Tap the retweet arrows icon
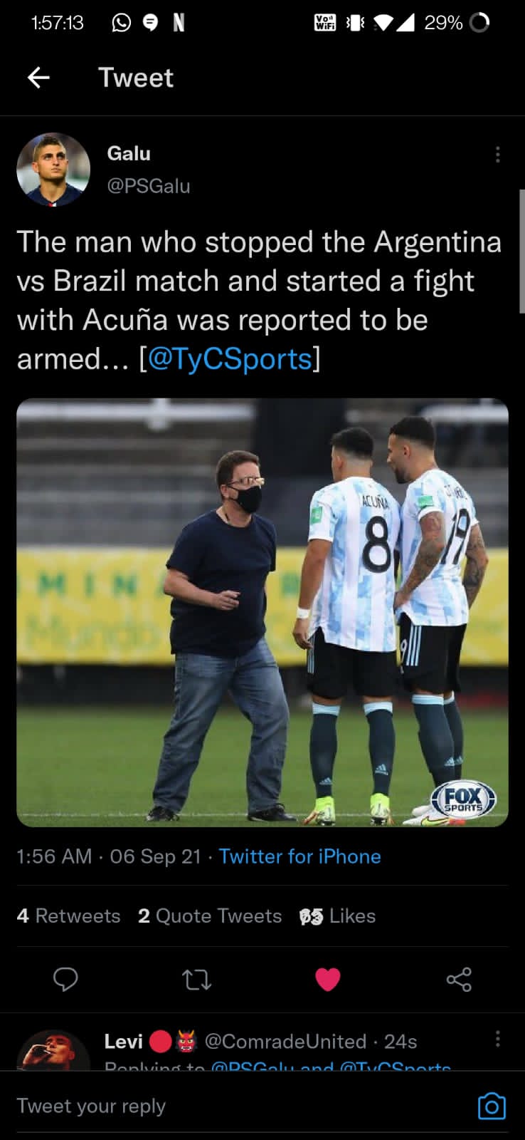 (x=196, y=980)
